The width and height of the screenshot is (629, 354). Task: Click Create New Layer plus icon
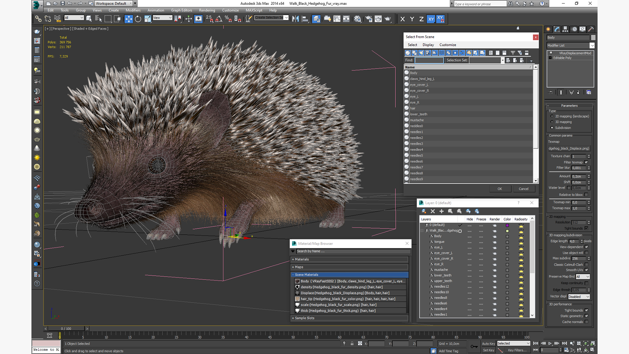point(441,211)
